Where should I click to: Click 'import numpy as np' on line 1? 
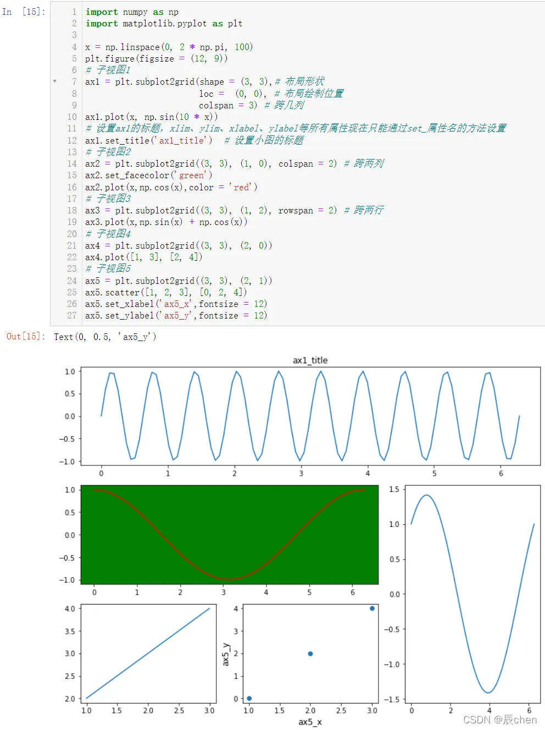coord(132,12)
